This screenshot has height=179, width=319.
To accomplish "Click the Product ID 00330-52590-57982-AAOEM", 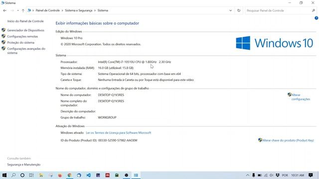I will click(118, 140).
